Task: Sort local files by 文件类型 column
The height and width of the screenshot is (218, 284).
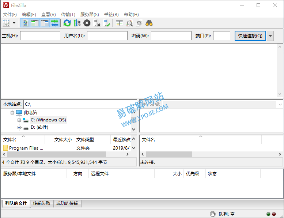Action: coord(92,139)
